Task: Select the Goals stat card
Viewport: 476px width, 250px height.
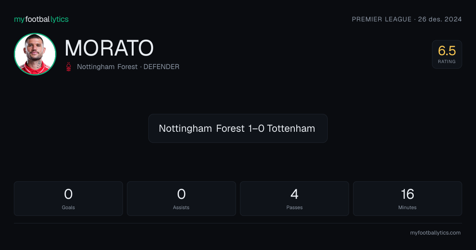Action: pyautogui.click(x=68, y=198)
